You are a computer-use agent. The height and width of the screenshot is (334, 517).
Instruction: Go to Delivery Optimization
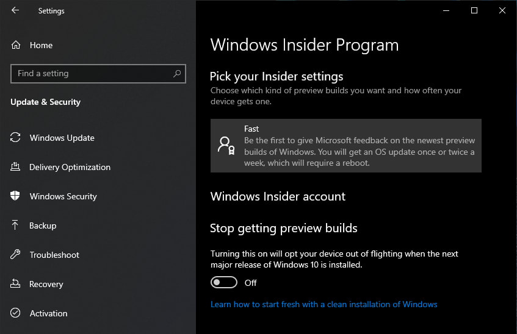(70, 167)
